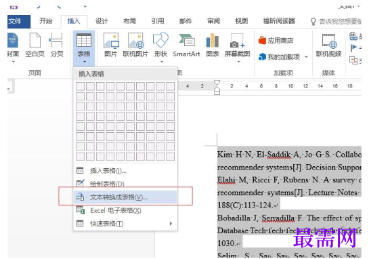
Task: Switch to the 布局 tab
Action: point(130,21)
